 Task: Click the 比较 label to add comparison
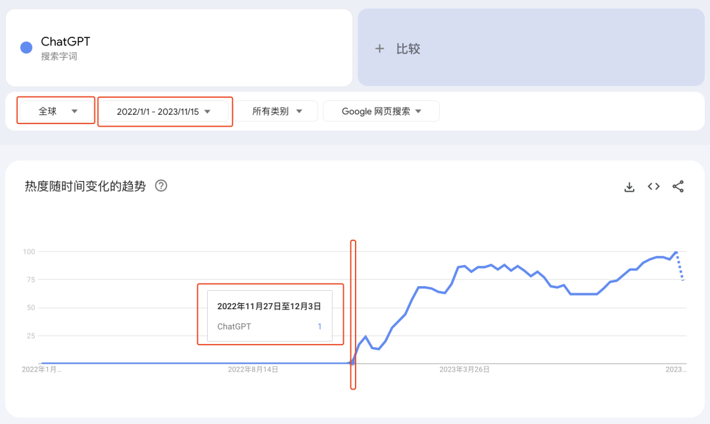point(408,49)
